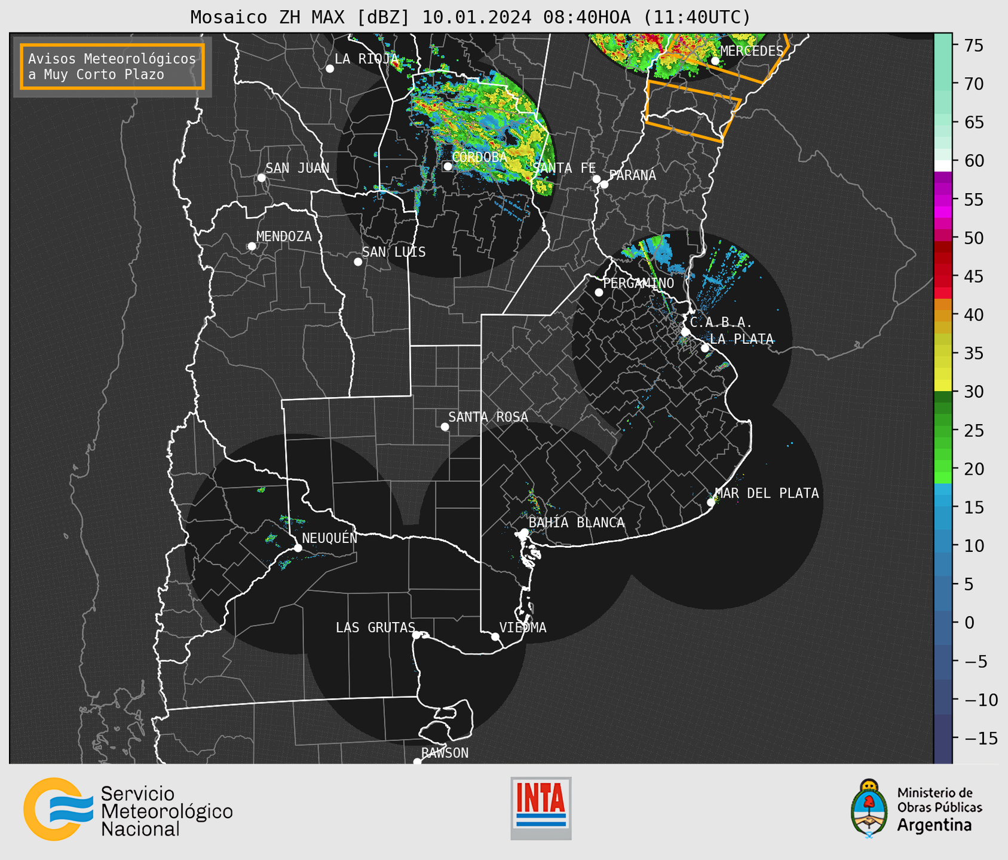Image resolution: width=1008 pixels, height=860 pixels.
Task: Click the LAS GRUTAS city label
Action: (x=375, y=627)
